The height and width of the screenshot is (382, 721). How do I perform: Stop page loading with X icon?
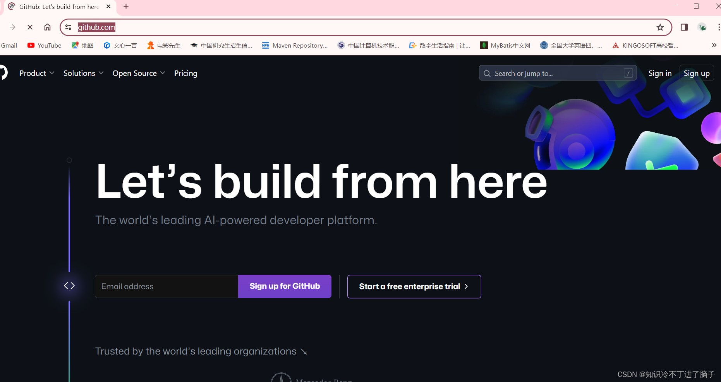tap(30, 27)
